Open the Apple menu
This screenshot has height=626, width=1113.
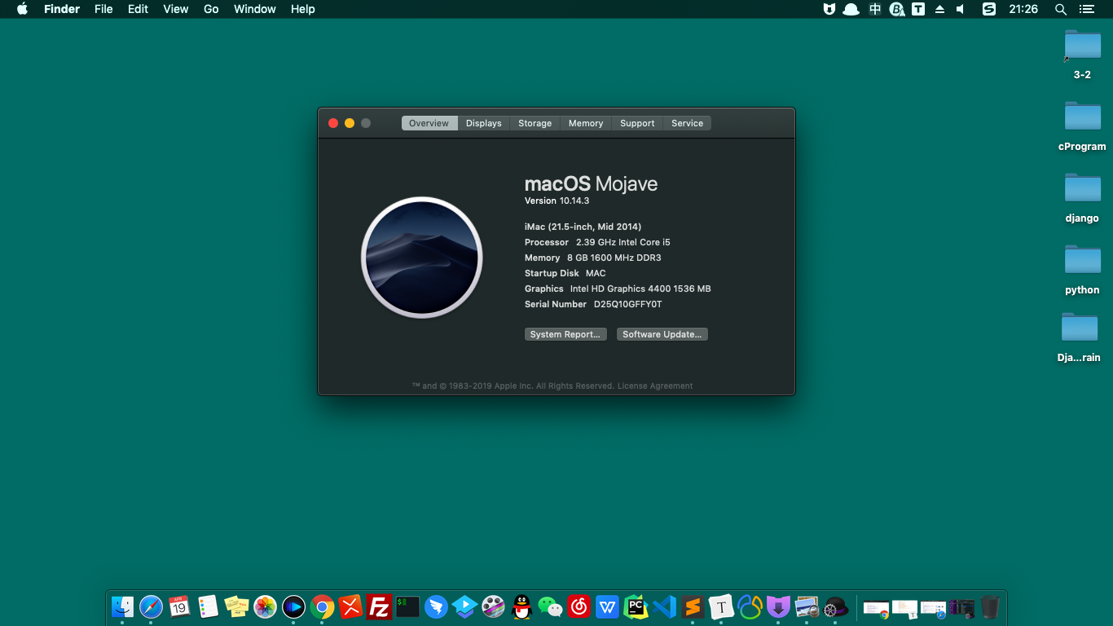pos(22,9)
